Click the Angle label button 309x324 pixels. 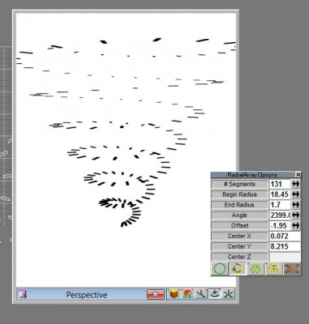pyautogui.click(x=239, y=215)
